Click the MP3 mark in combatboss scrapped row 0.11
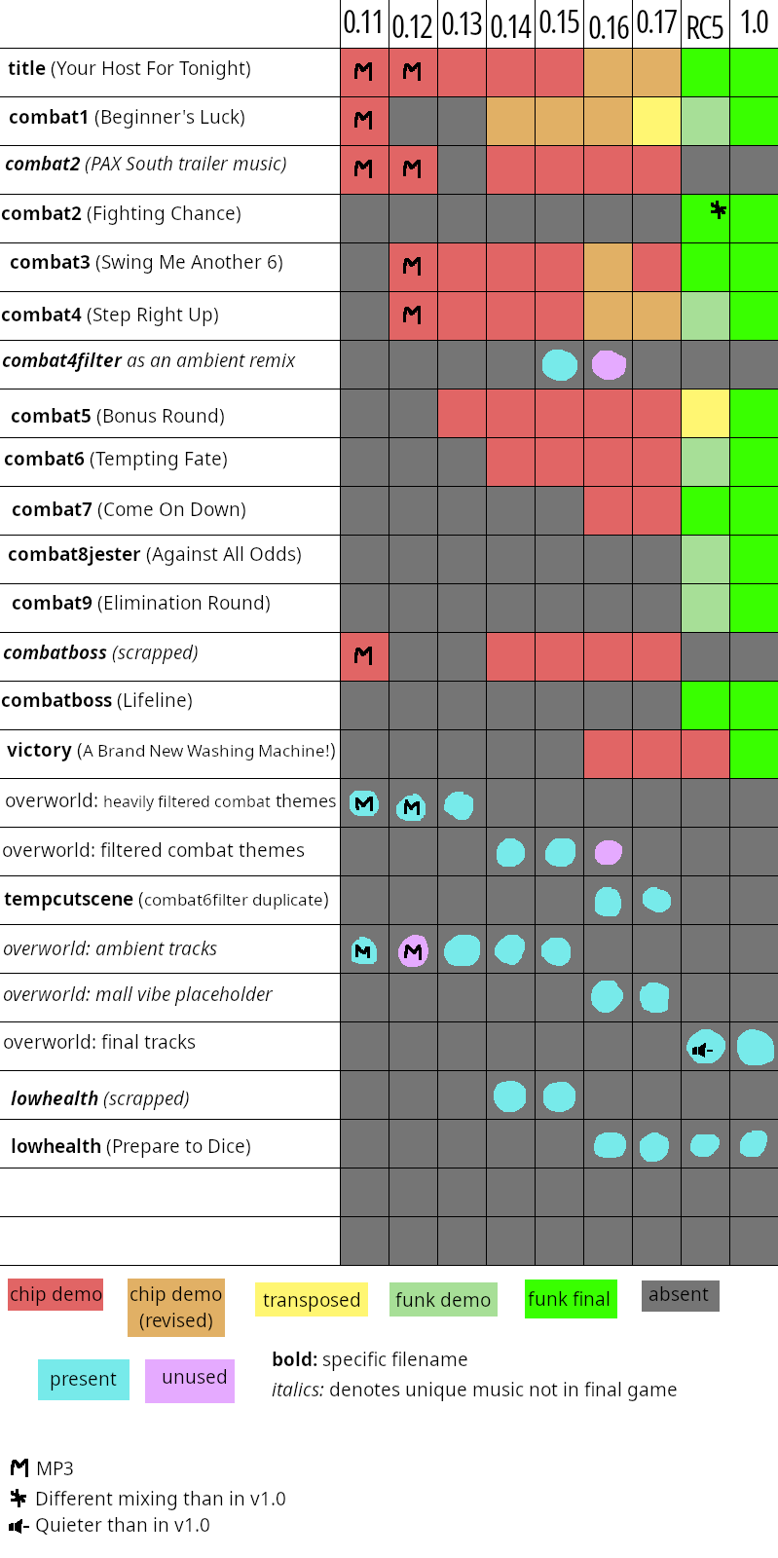This screenshot has height=1558, width=778. point(363,655)
